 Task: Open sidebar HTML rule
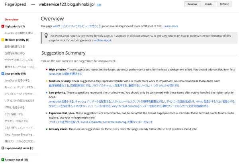14,107
